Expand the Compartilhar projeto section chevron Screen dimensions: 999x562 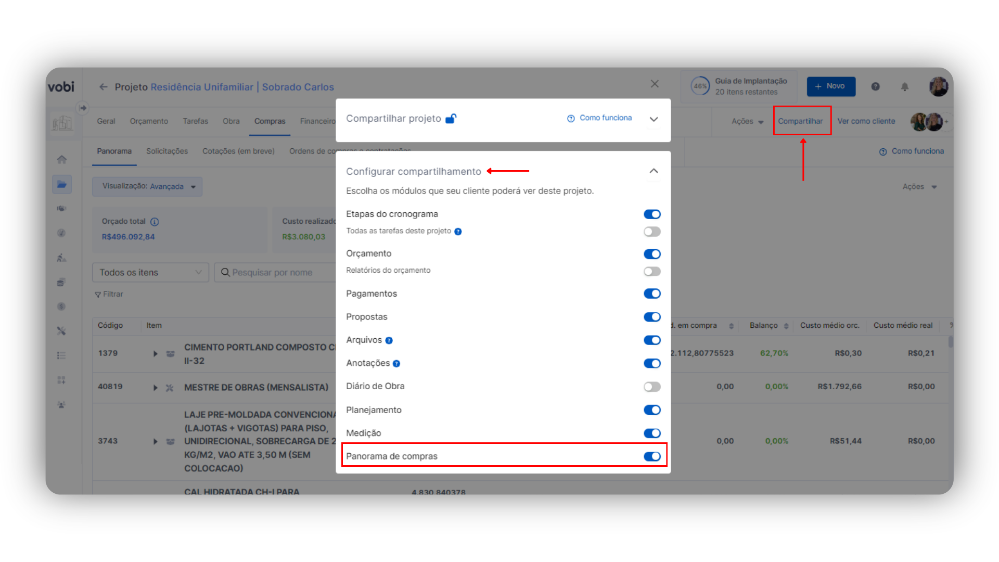click(x=654, y=119)
